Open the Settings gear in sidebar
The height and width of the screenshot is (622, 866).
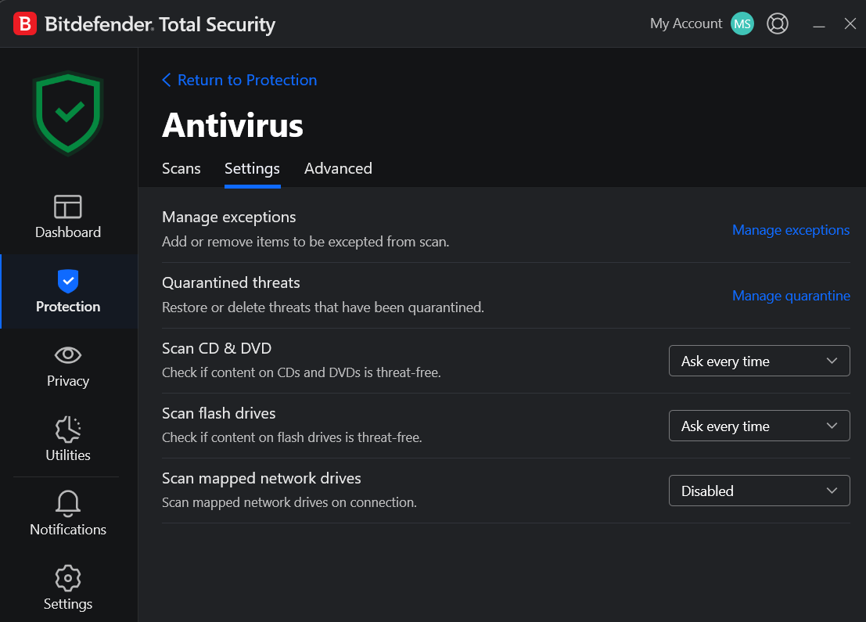[68, 578]
